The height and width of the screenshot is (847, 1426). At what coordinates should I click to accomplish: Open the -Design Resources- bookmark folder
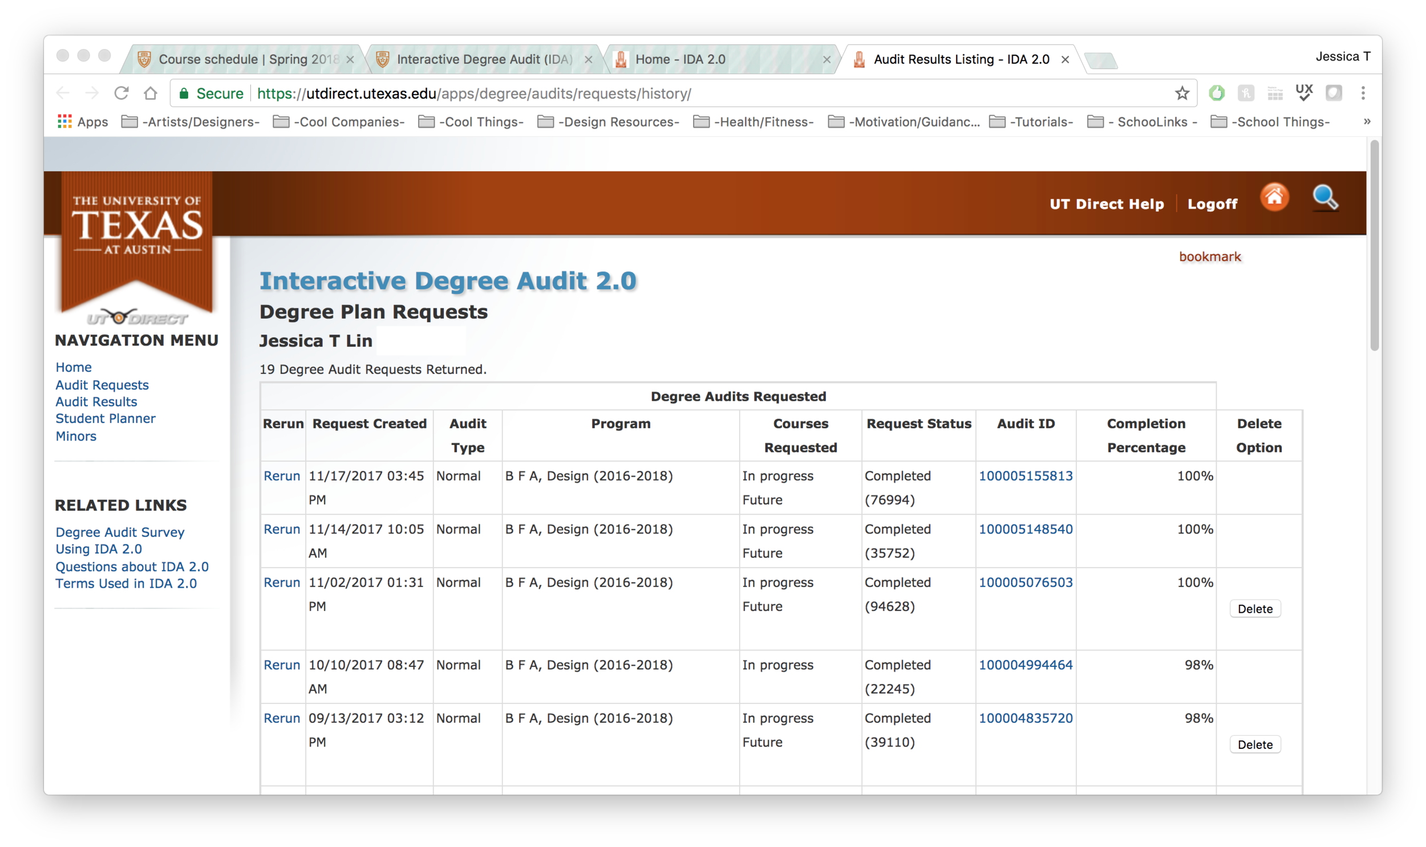click(608, 121)
